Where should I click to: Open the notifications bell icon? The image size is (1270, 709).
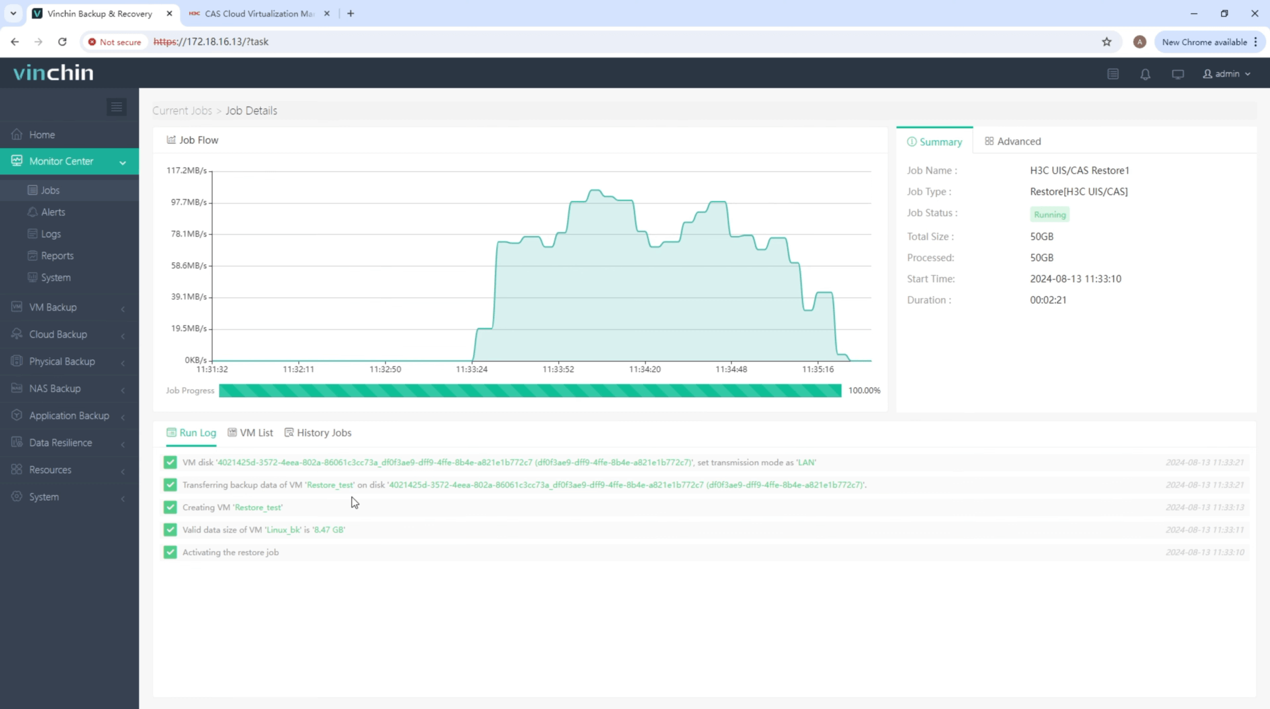coord(1146,74)
